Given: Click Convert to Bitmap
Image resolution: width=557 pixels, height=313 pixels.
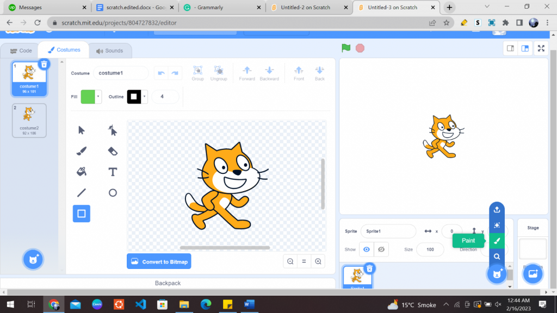Looking at the screenshot, I should coord(159,261).
